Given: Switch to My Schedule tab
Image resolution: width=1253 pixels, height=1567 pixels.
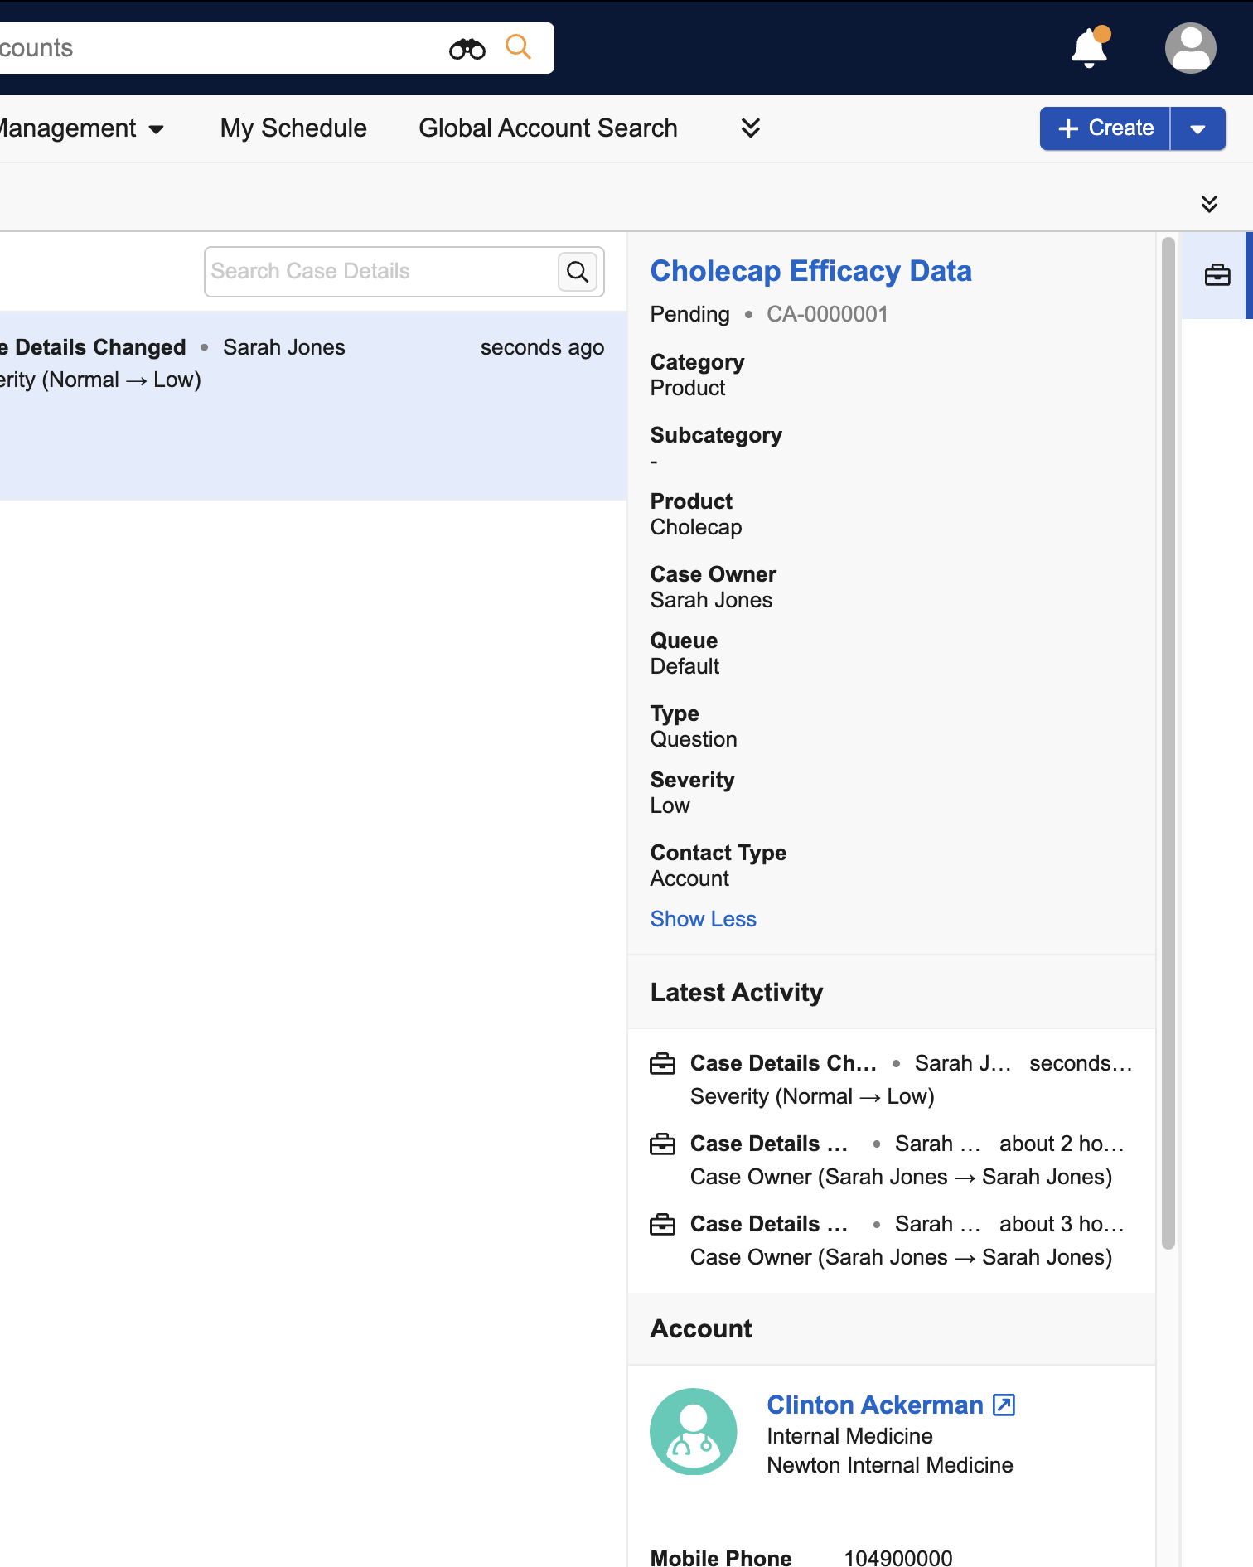Looking at the screenshot, I should pyautogui.click(x=293, y=128).
